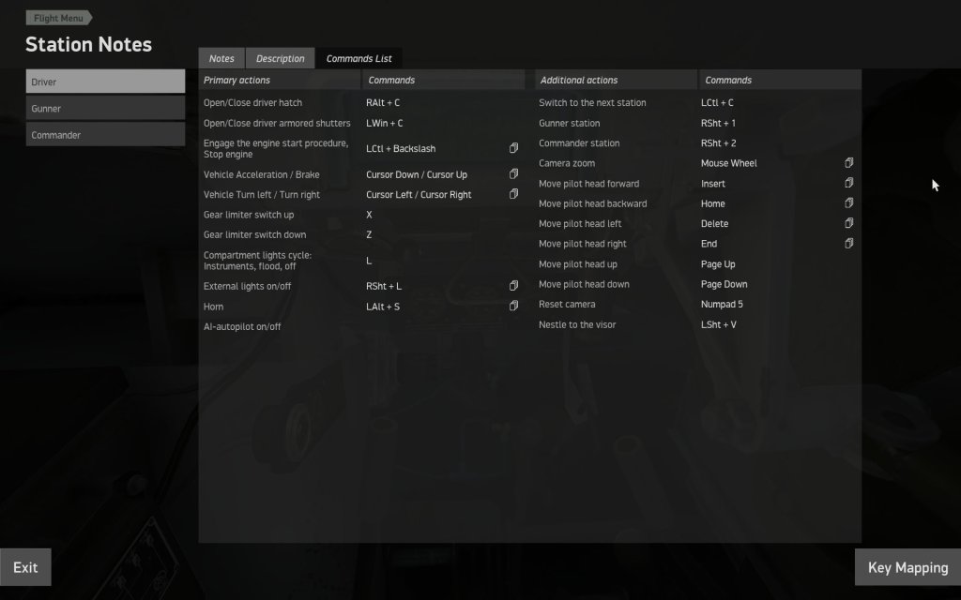Click icon next to LAlt + S command
This screenshot has height=600, width=961.
click(513, 307)
